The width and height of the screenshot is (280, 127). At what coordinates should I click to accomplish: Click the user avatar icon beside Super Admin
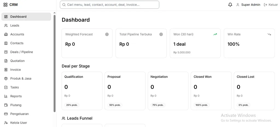coord(238,5)
